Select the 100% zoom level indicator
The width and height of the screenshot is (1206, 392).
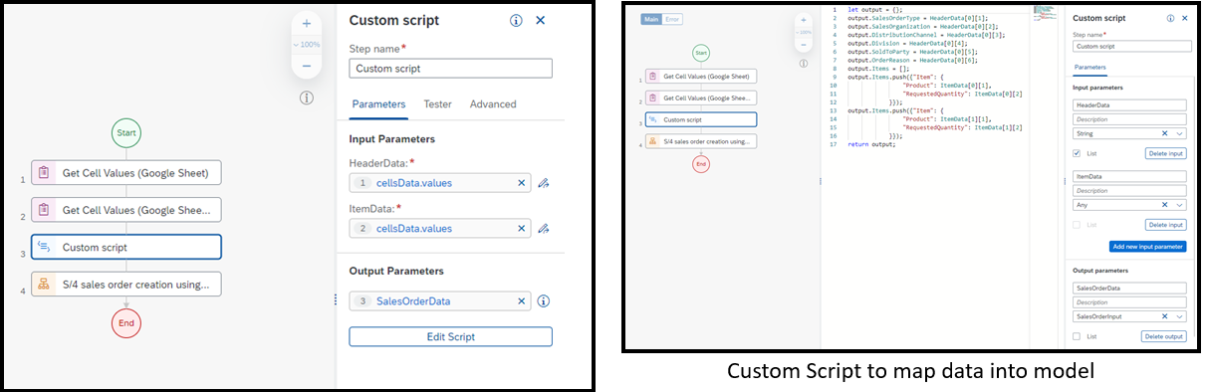pyautogui.click(x=306, y=45)
